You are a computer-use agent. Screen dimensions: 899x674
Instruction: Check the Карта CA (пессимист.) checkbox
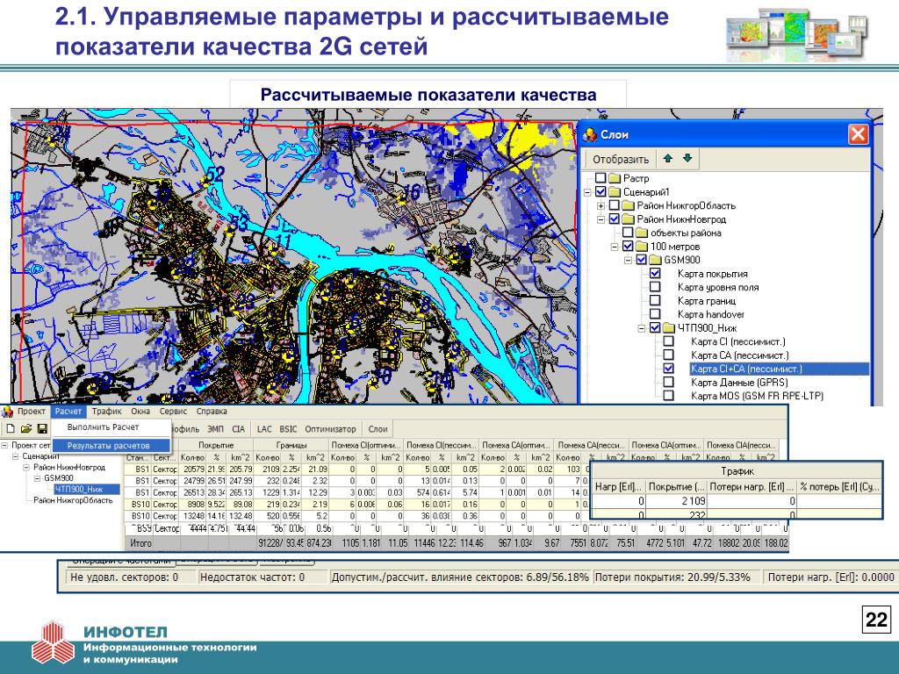(668, 355)
